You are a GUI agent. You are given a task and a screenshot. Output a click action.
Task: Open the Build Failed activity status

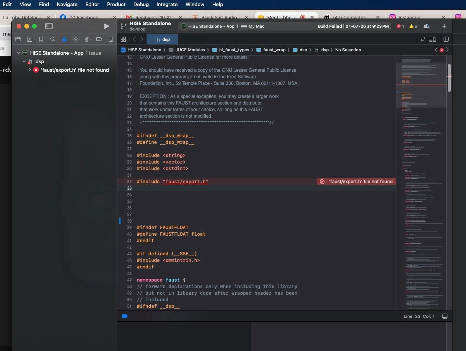pos(353,26)
